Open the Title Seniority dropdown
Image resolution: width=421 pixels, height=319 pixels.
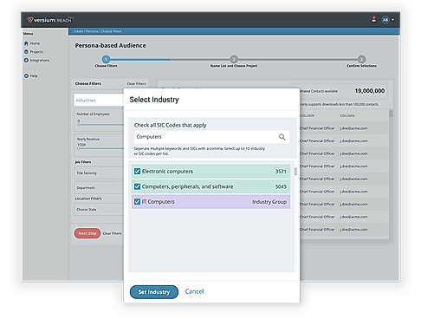99,173
